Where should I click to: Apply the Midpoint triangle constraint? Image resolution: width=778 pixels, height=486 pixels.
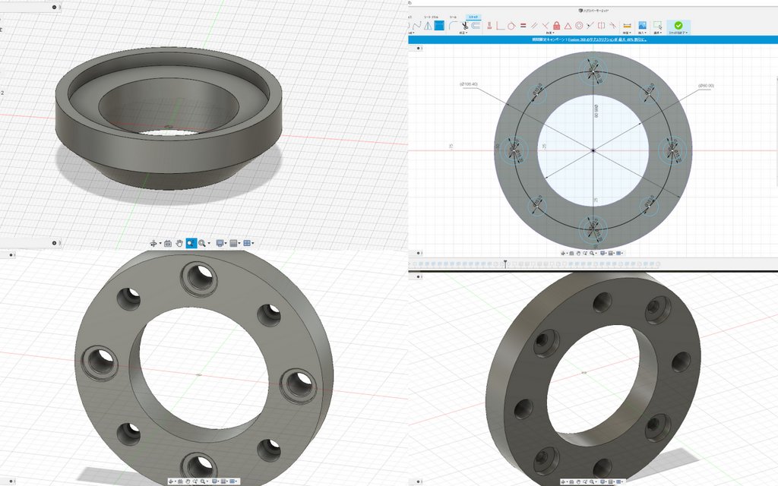coord(568,27)
